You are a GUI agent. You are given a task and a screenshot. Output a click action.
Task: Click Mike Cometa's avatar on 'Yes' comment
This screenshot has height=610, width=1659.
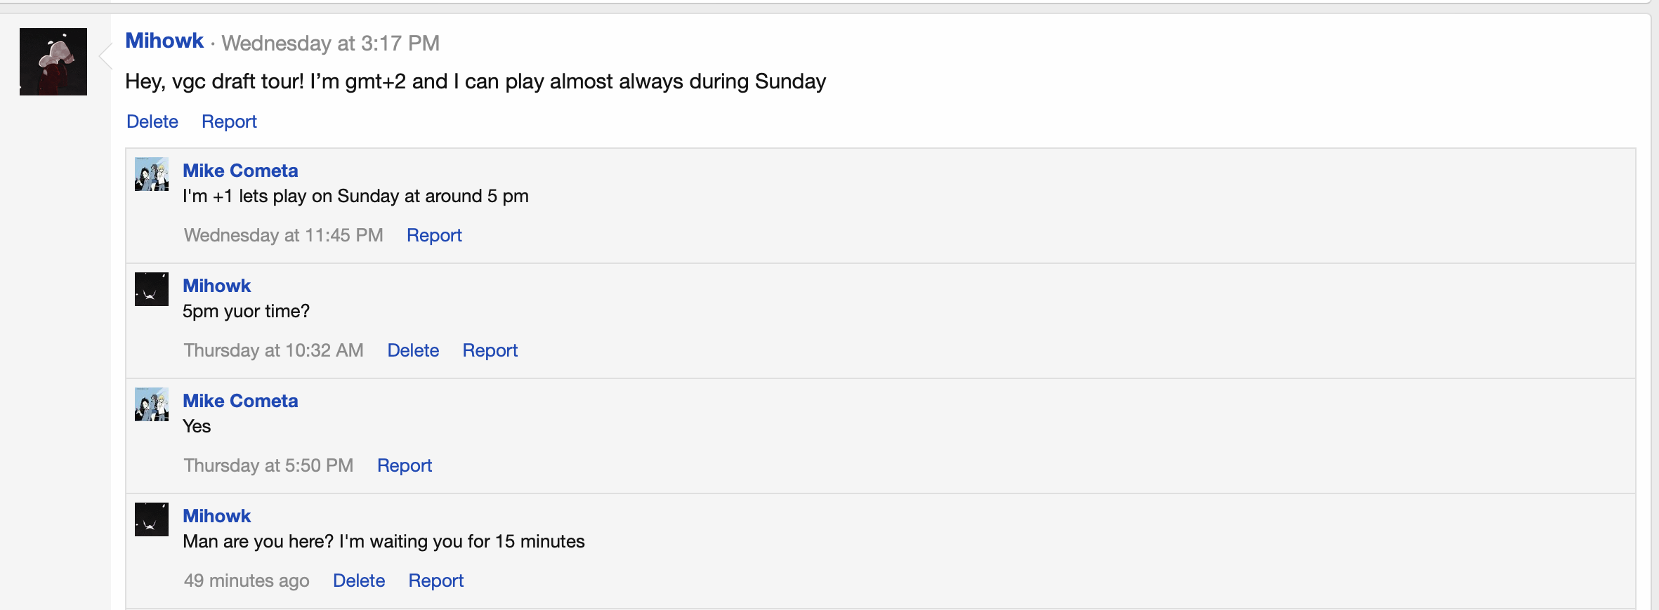[152, 404]
